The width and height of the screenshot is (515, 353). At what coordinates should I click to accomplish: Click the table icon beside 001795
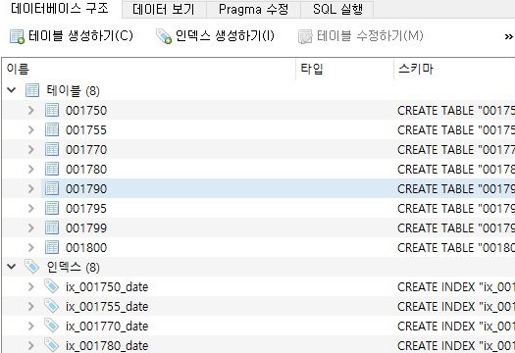click(x=52, y=208)
